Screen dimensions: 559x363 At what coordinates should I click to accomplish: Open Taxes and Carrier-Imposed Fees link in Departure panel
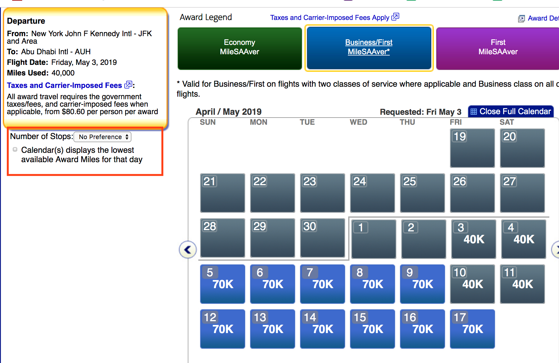tap(64, 85)
